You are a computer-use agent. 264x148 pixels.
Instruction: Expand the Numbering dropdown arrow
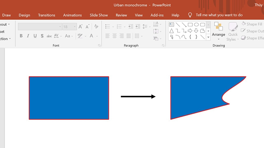click(125, 27)
